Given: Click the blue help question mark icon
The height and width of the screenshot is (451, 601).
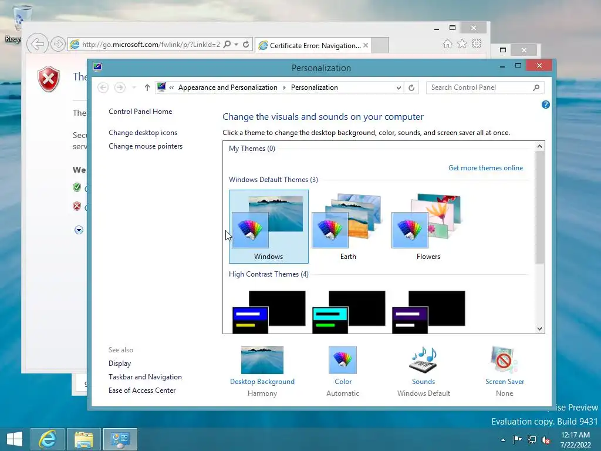Looking at the screenshot, I should coord(545,105).
